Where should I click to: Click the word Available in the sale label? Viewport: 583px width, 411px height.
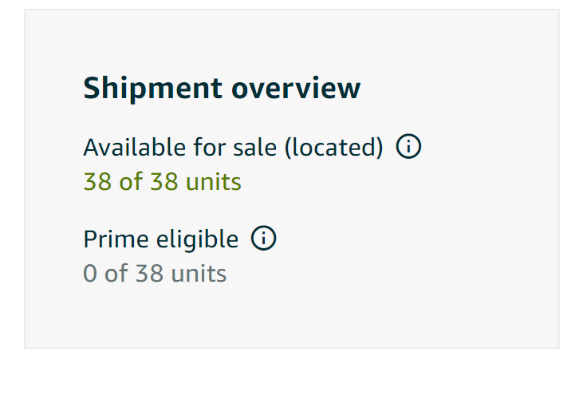click(136, 147)
